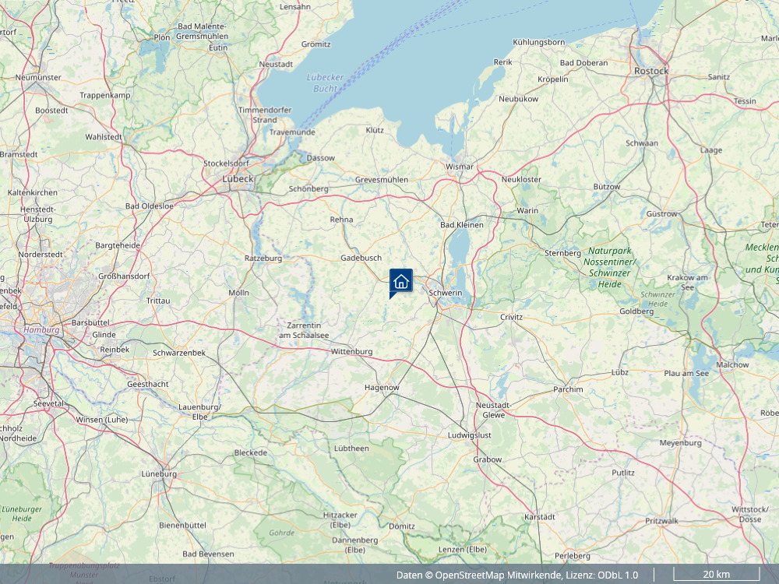The width and height of the screenshot is (779, 584).
Task: Click the Naturpark Nossentiner/Schwinzer Heide label
Action: pyautogui.click(x=610, y=268)
